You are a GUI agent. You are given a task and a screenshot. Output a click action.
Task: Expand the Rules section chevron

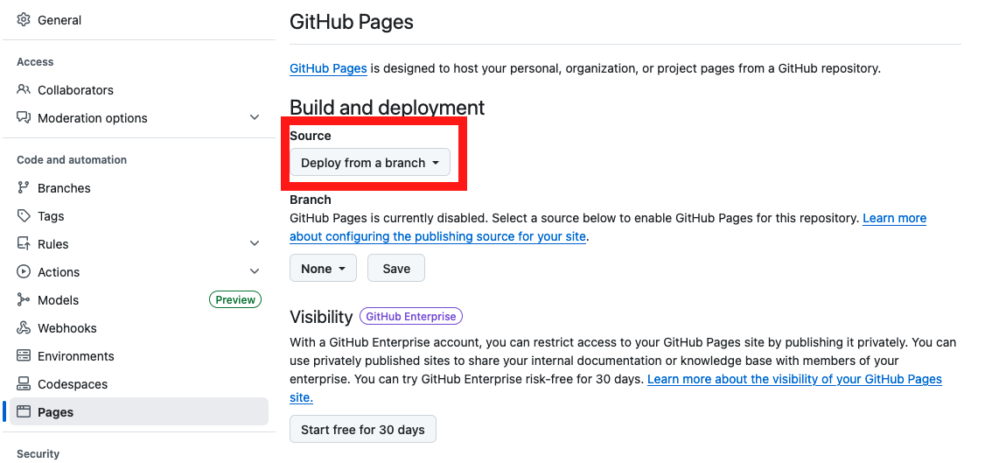[255, 244]
